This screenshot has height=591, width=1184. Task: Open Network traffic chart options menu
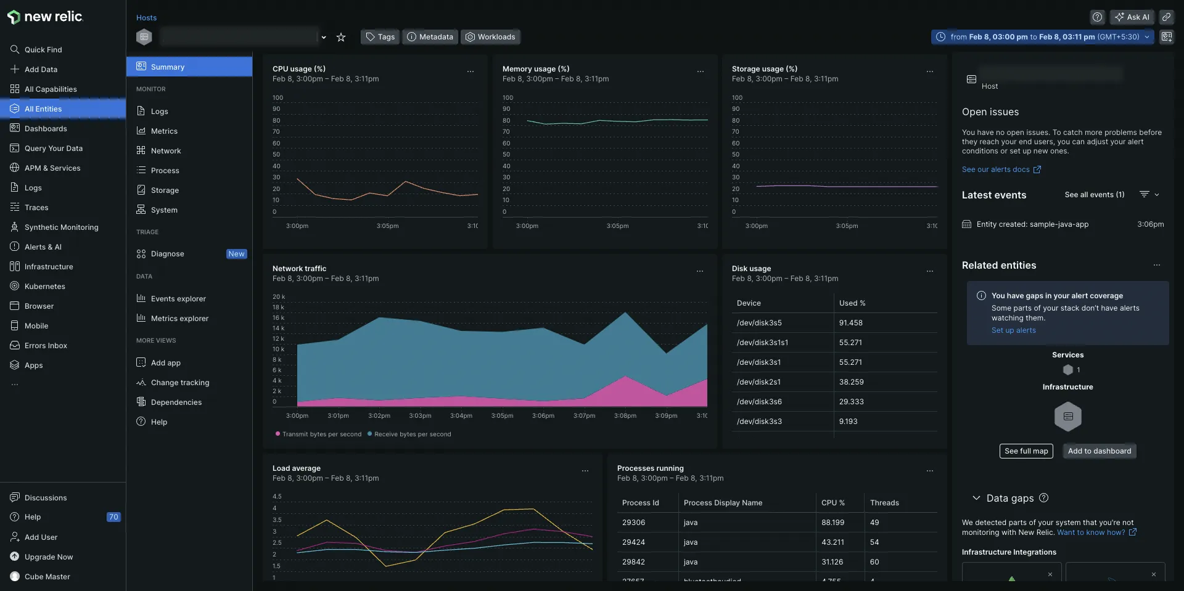pyautogui.click(x=700, y=271)
